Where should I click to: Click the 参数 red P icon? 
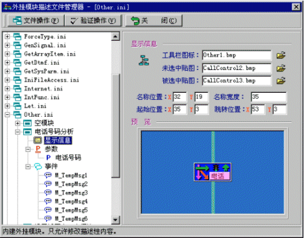click(x=38, y=149)
